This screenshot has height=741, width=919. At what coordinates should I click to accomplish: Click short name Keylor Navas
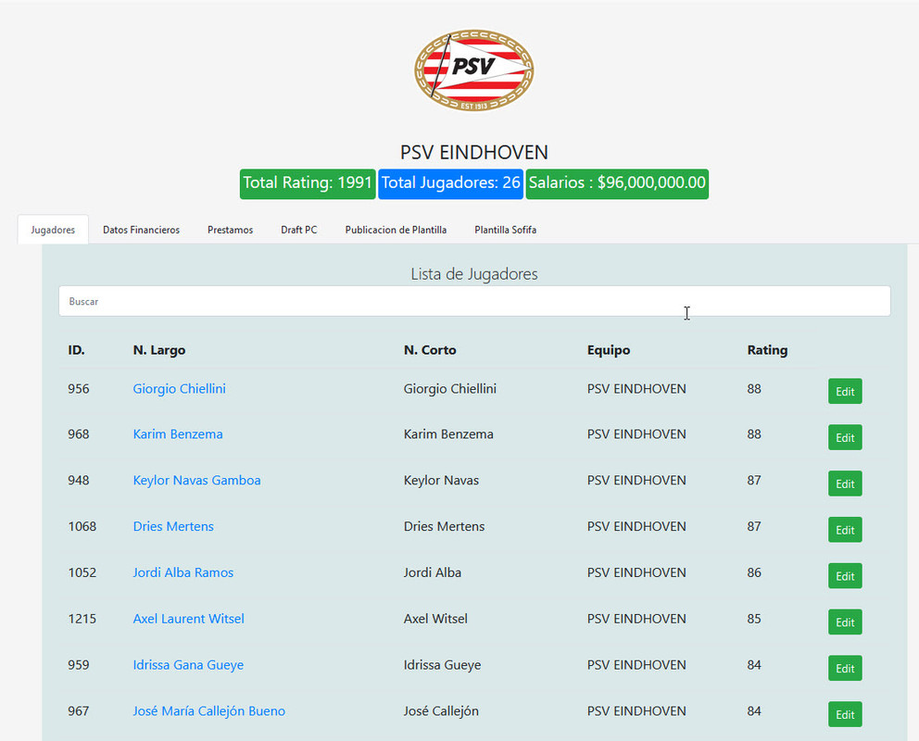click(x=441, y=481)
